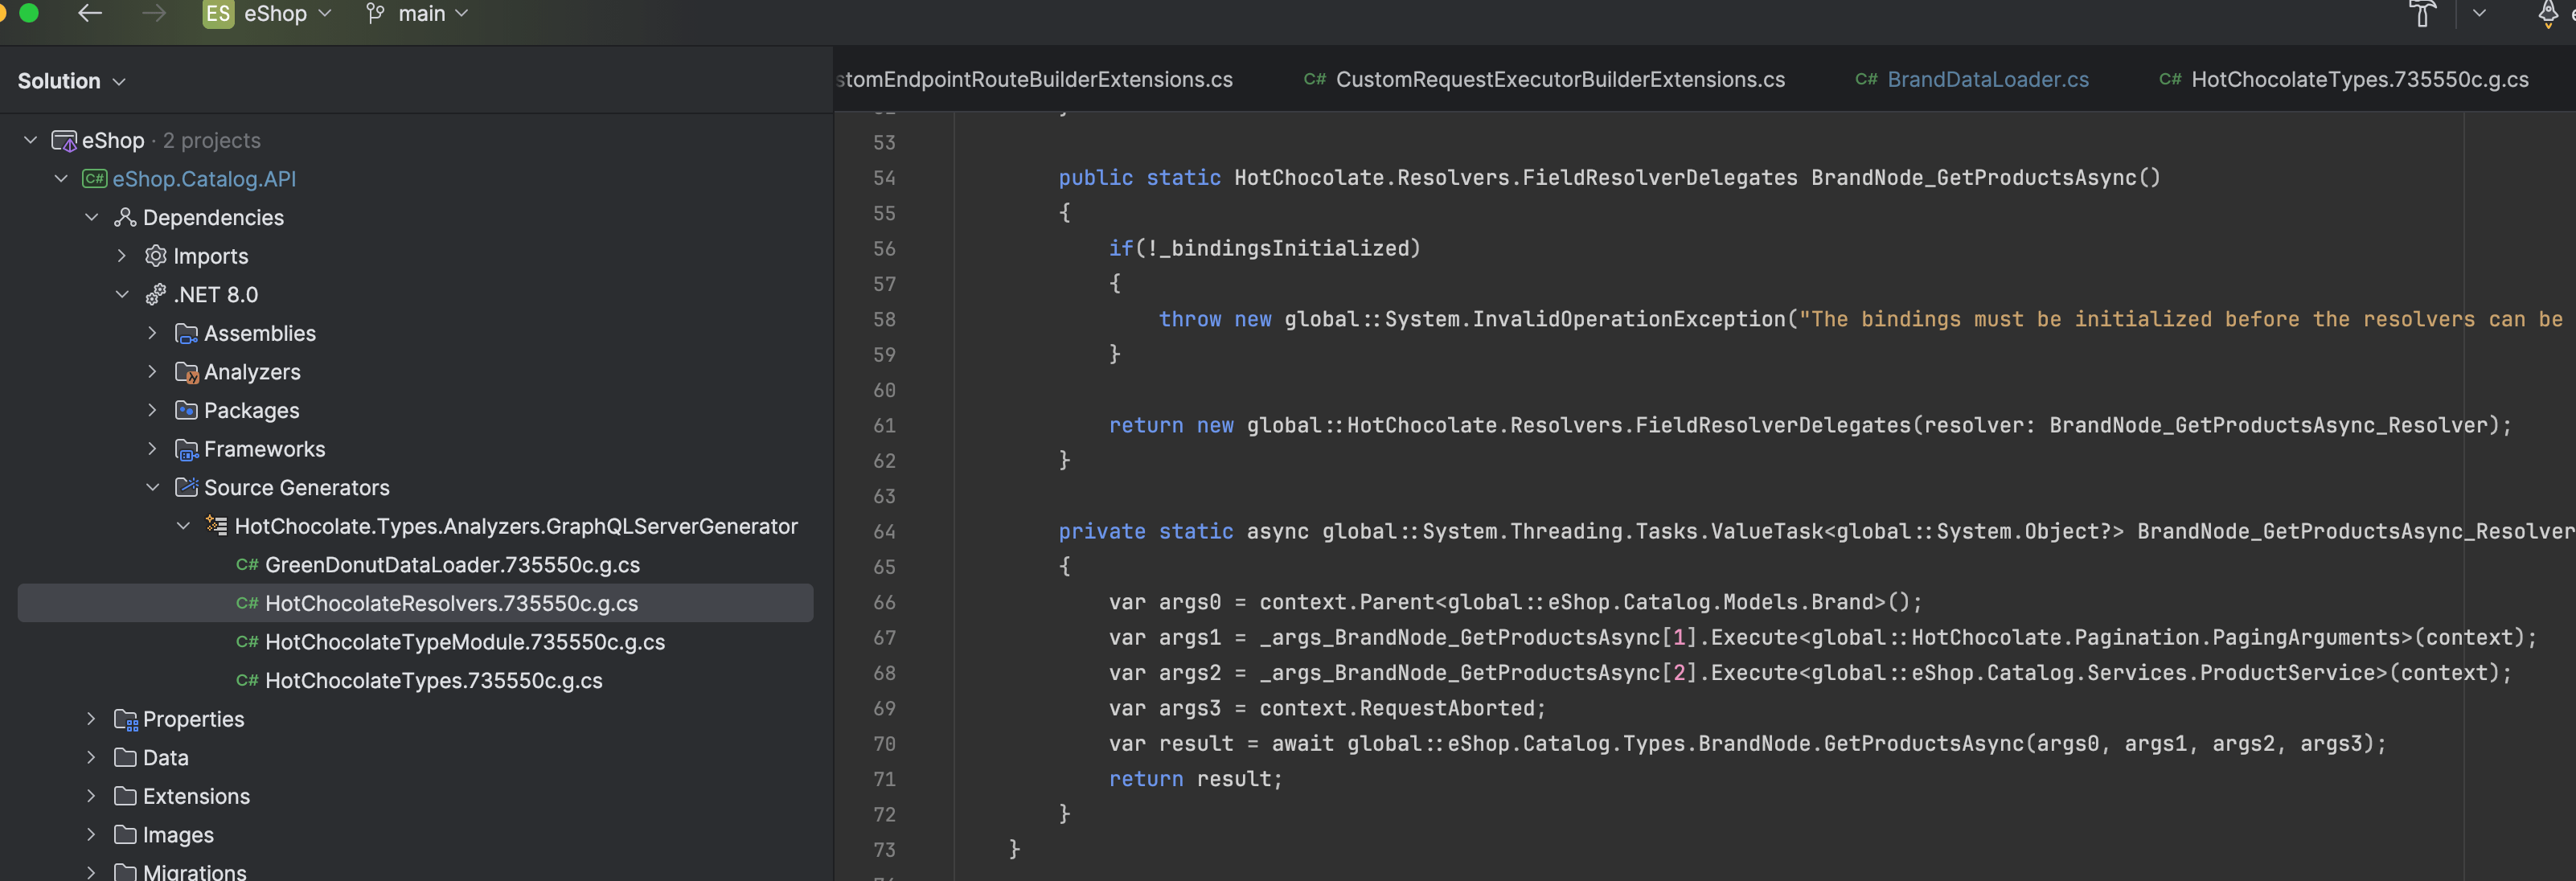Go forward with the right arrow
This screenshot has width=2576, height=881.
154,13
